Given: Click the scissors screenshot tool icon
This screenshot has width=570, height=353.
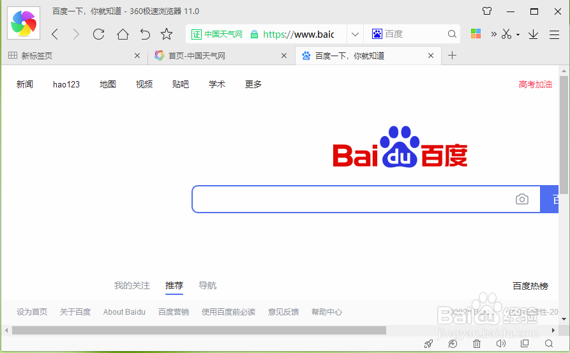Looking at the screenshot, I should [506, 34].
